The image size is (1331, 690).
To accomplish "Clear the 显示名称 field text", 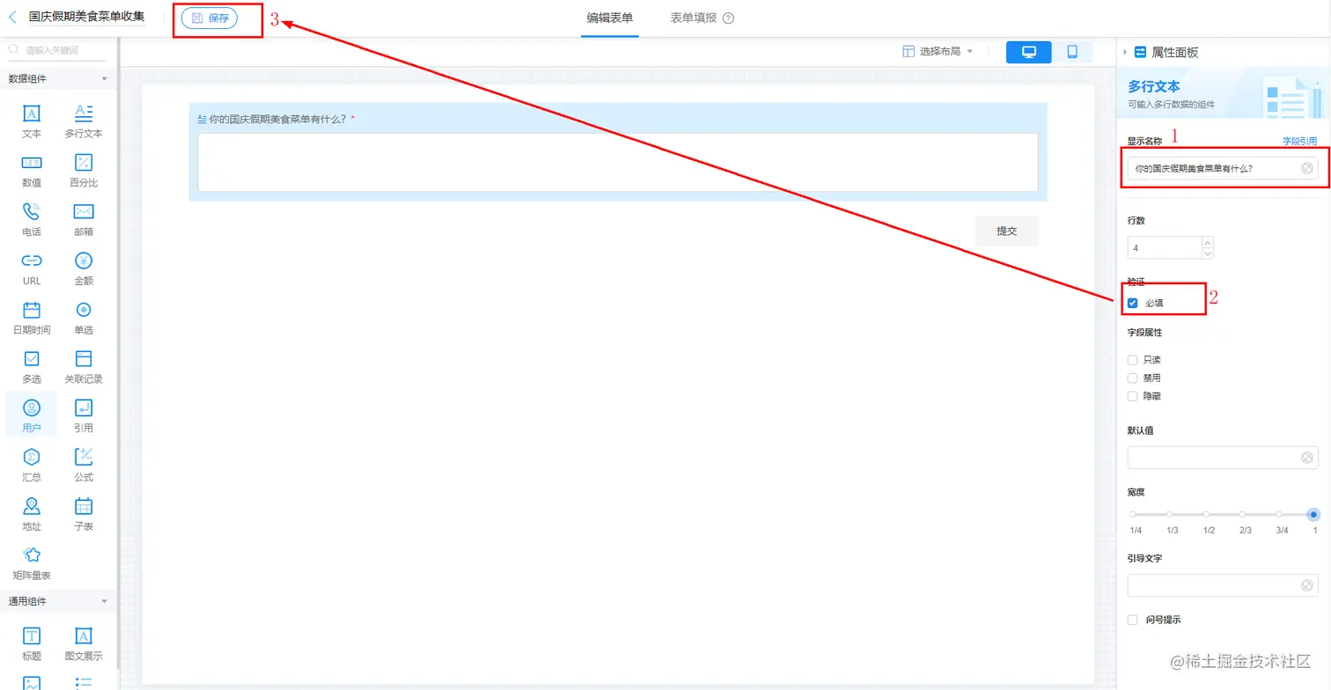I will pyautogui.click(x=1307, y=168).
